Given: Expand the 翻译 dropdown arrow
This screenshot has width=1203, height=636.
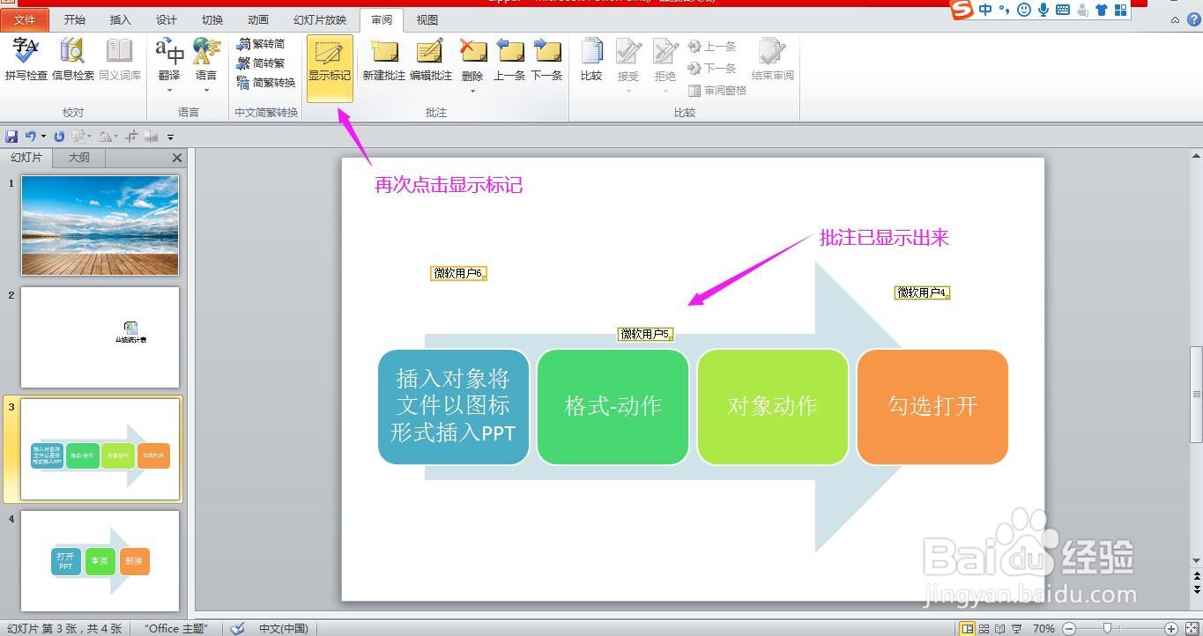Looking at the screenshot, I should [169, 90].
